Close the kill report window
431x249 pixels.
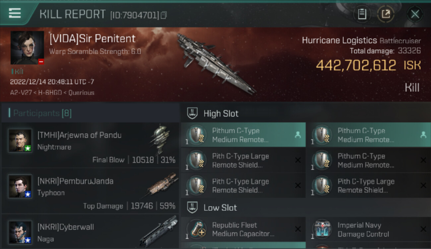[x=415, y=14]
